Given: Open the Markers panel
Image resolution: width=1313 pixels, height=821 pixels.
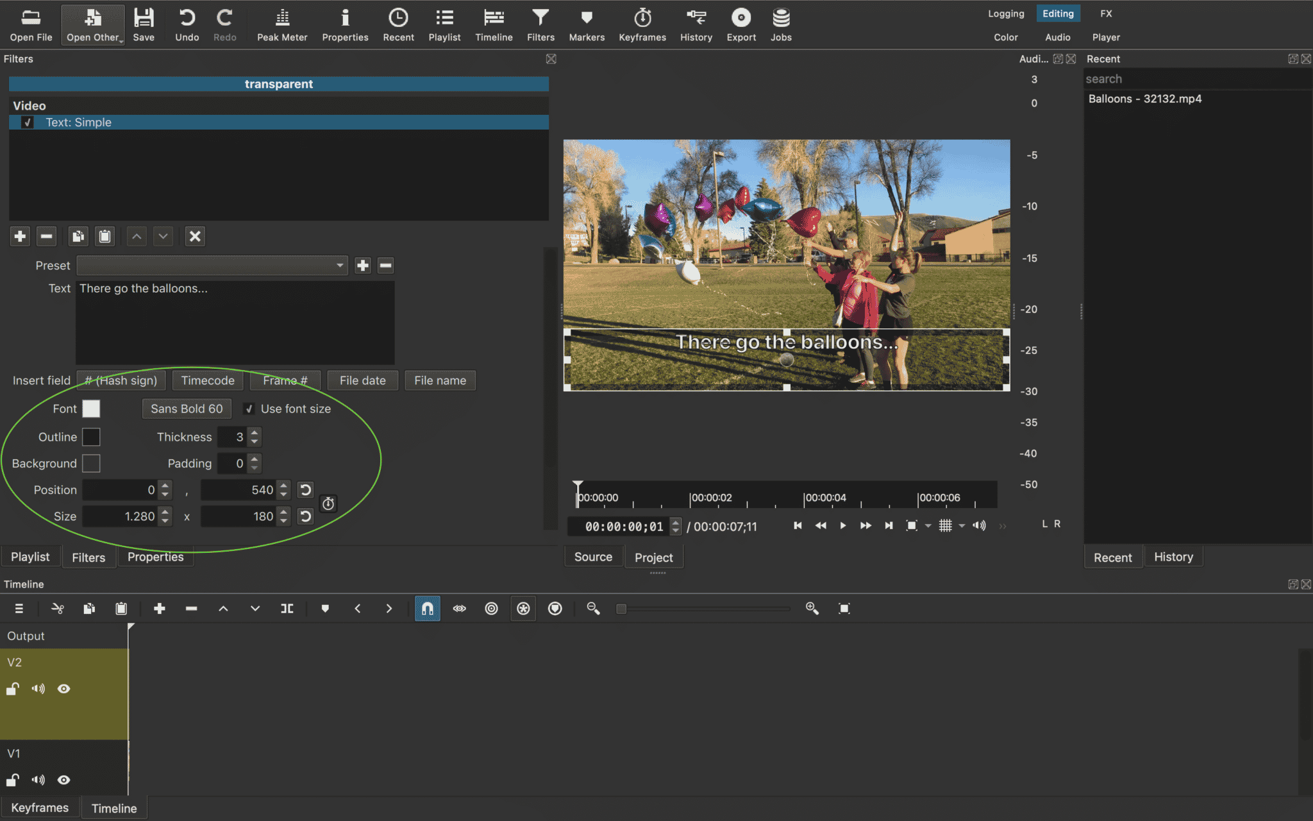Looking at the screenshot, I should point(586,24).
